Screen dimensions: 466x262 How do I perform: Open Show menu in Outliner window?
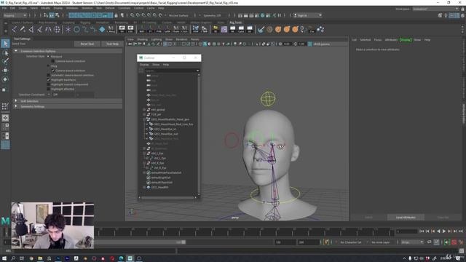[x=156, y=65]
